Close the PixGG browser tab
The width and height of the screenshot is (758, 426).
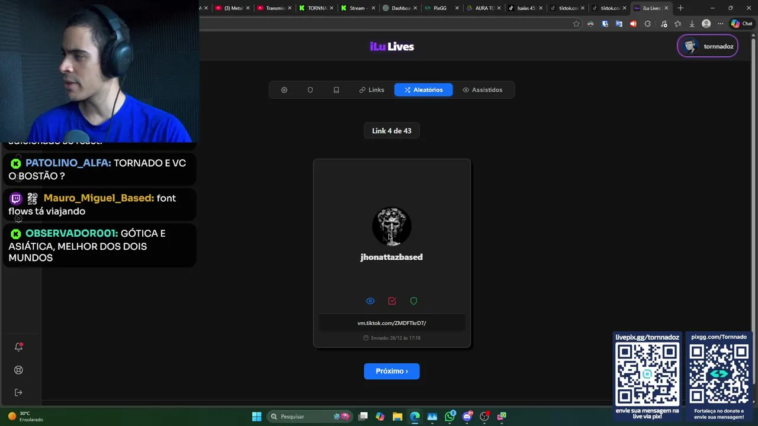coord(457,8)
